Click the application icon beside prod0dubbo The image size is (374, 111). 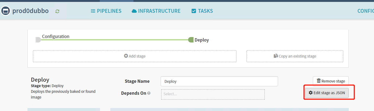click(x=5, y=11)
